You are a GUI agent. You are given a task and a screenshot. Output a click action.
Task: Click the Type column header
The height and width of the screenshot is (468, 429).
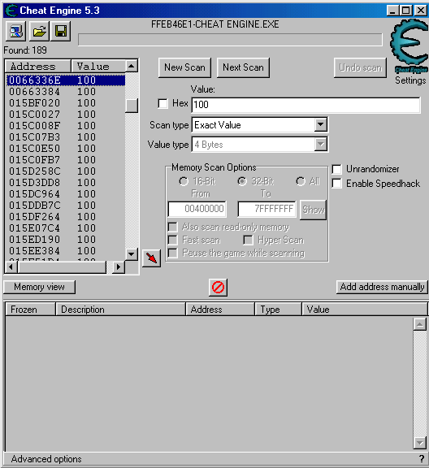278,310
